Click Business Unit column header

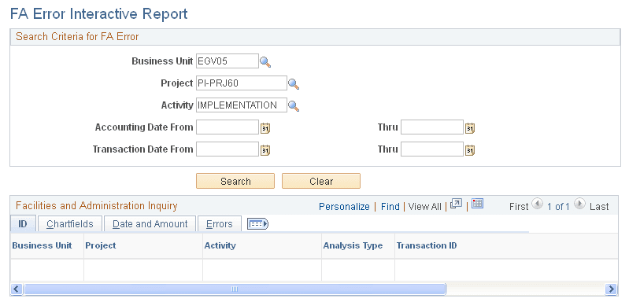(43, 245)
